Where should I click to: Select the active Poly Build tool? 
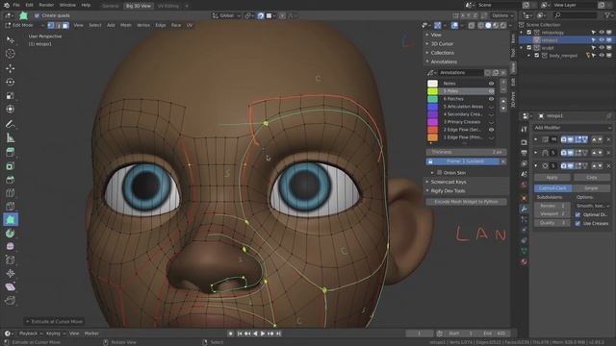click(x=11, y=220)
